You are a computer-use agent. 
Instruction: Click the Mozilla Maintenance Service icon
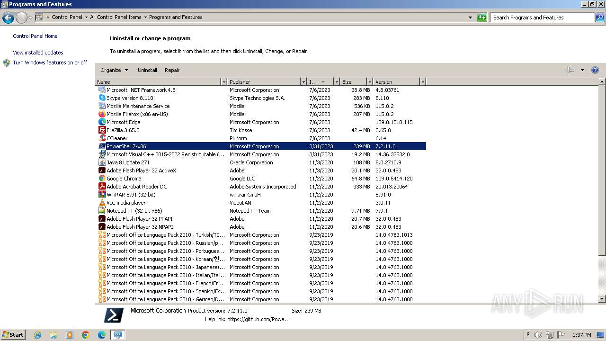(x=102, y=106)
